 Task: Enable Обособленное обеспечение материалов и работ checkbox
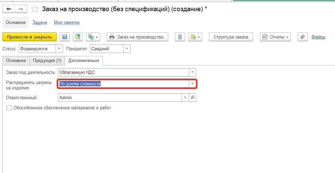[x=9, y=108]
